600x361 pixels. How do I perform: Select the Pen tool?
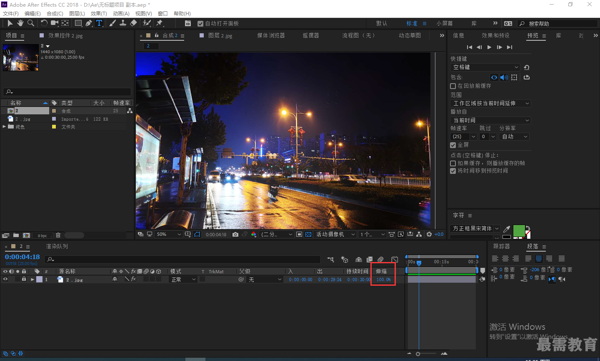point(89,23)
